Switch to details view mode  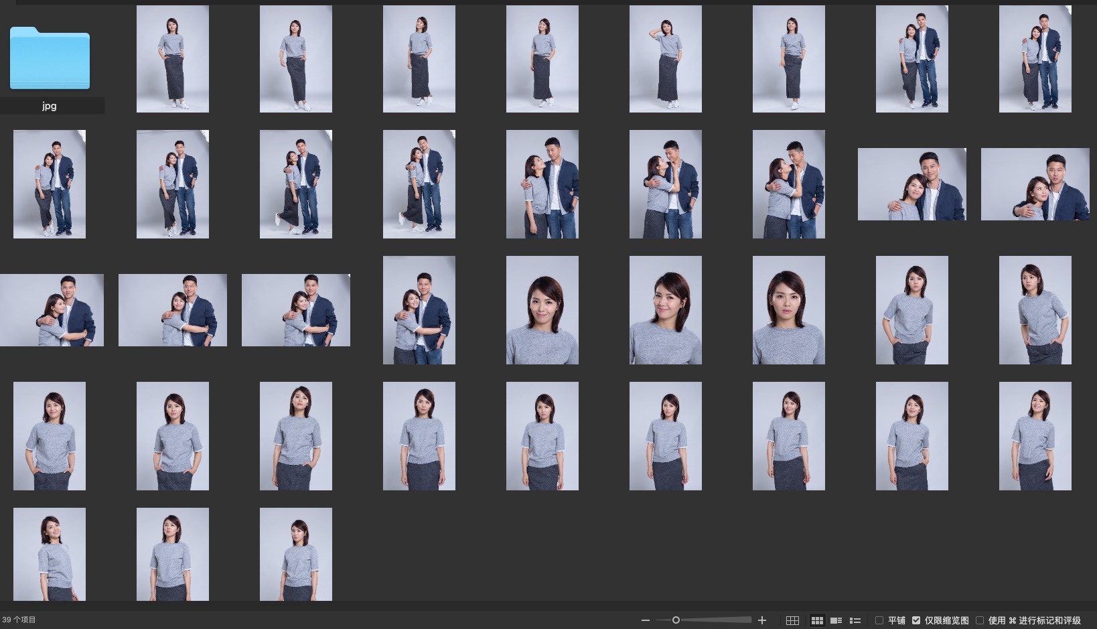tap(836, 620)
